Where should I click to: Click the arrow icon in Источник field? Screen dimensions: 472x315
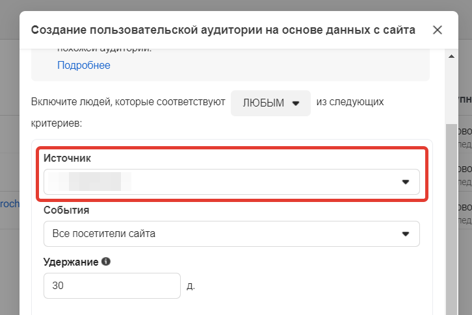coord(406,182)
